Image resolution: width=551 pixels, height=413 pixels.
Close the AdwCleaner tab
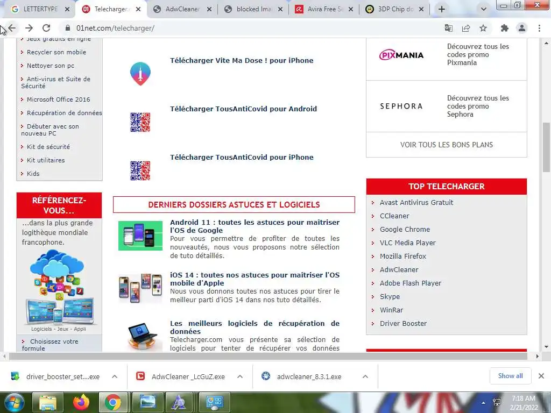(209, 10)
